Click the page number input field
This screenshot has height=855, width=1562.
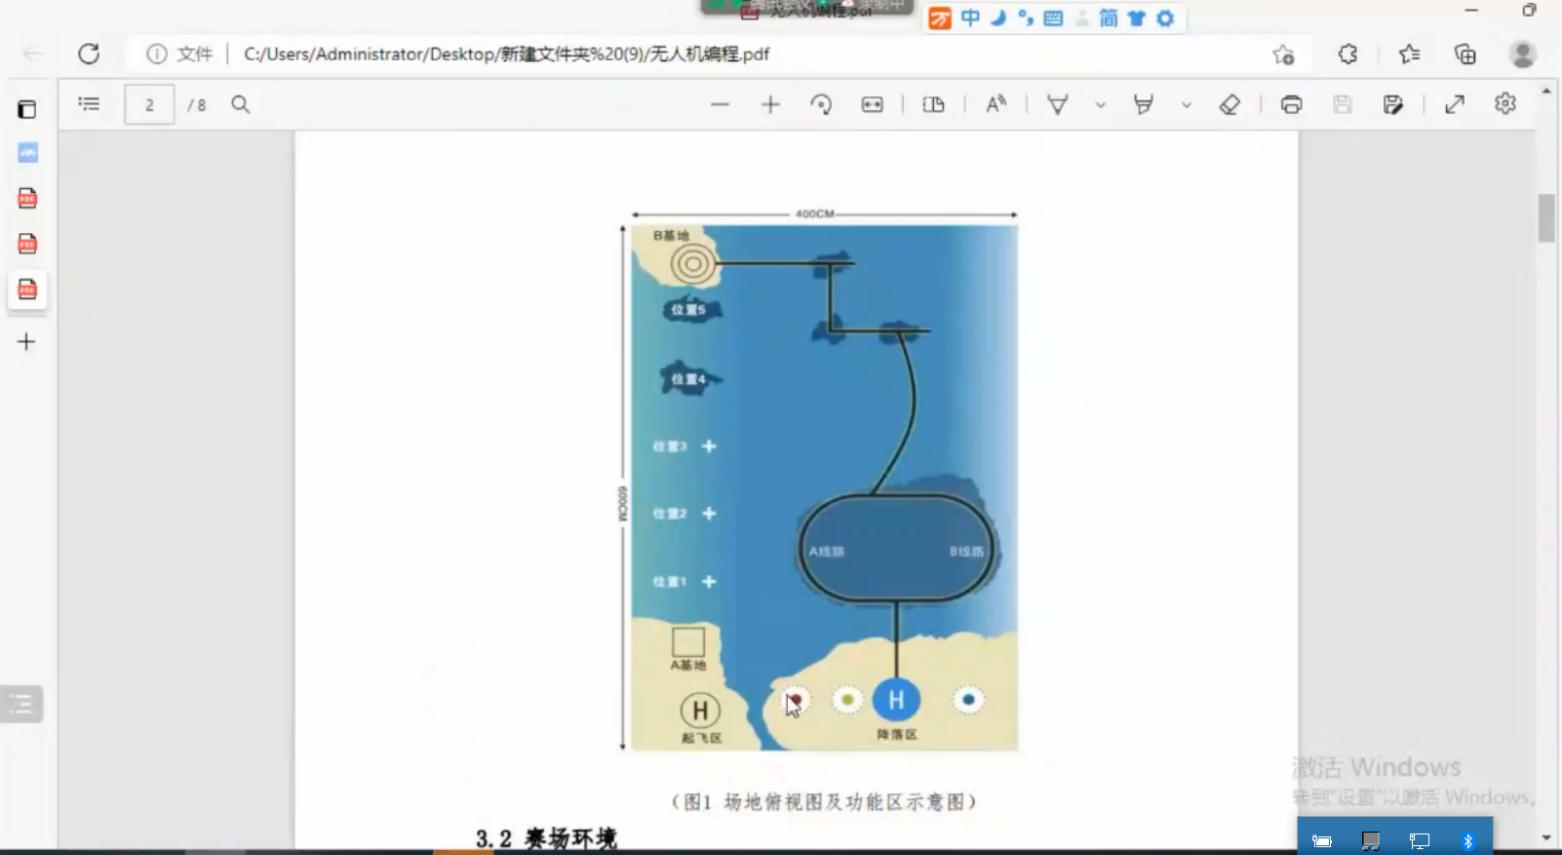tap(149, 104)
